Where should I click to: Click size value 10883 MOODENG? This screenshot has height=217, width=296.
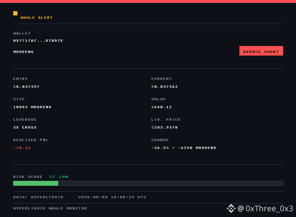32,107
